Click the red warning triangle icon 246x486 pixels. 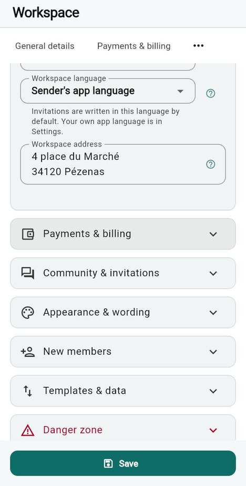pyautogui.click(x=28, y=430)
